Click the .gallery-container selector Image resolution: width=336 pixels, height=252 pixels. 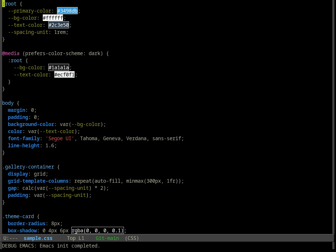coord(28,167)
